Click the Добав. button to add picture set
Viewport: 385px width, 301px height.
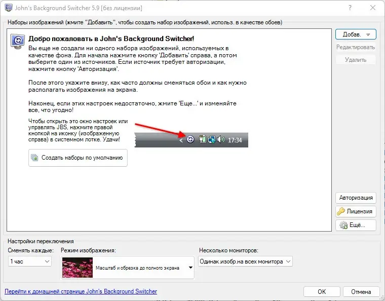(356, 34)
